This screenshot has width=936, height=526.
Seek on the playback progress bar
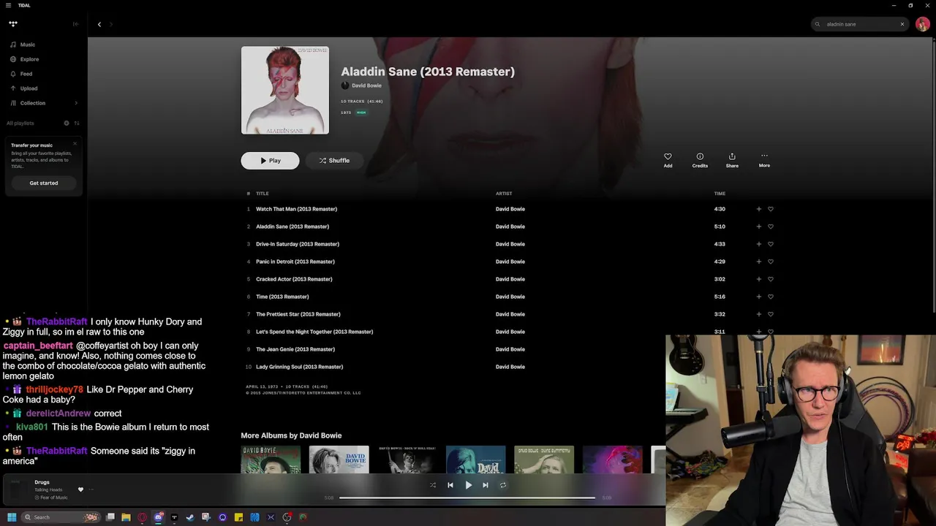(x=467, y=498)
